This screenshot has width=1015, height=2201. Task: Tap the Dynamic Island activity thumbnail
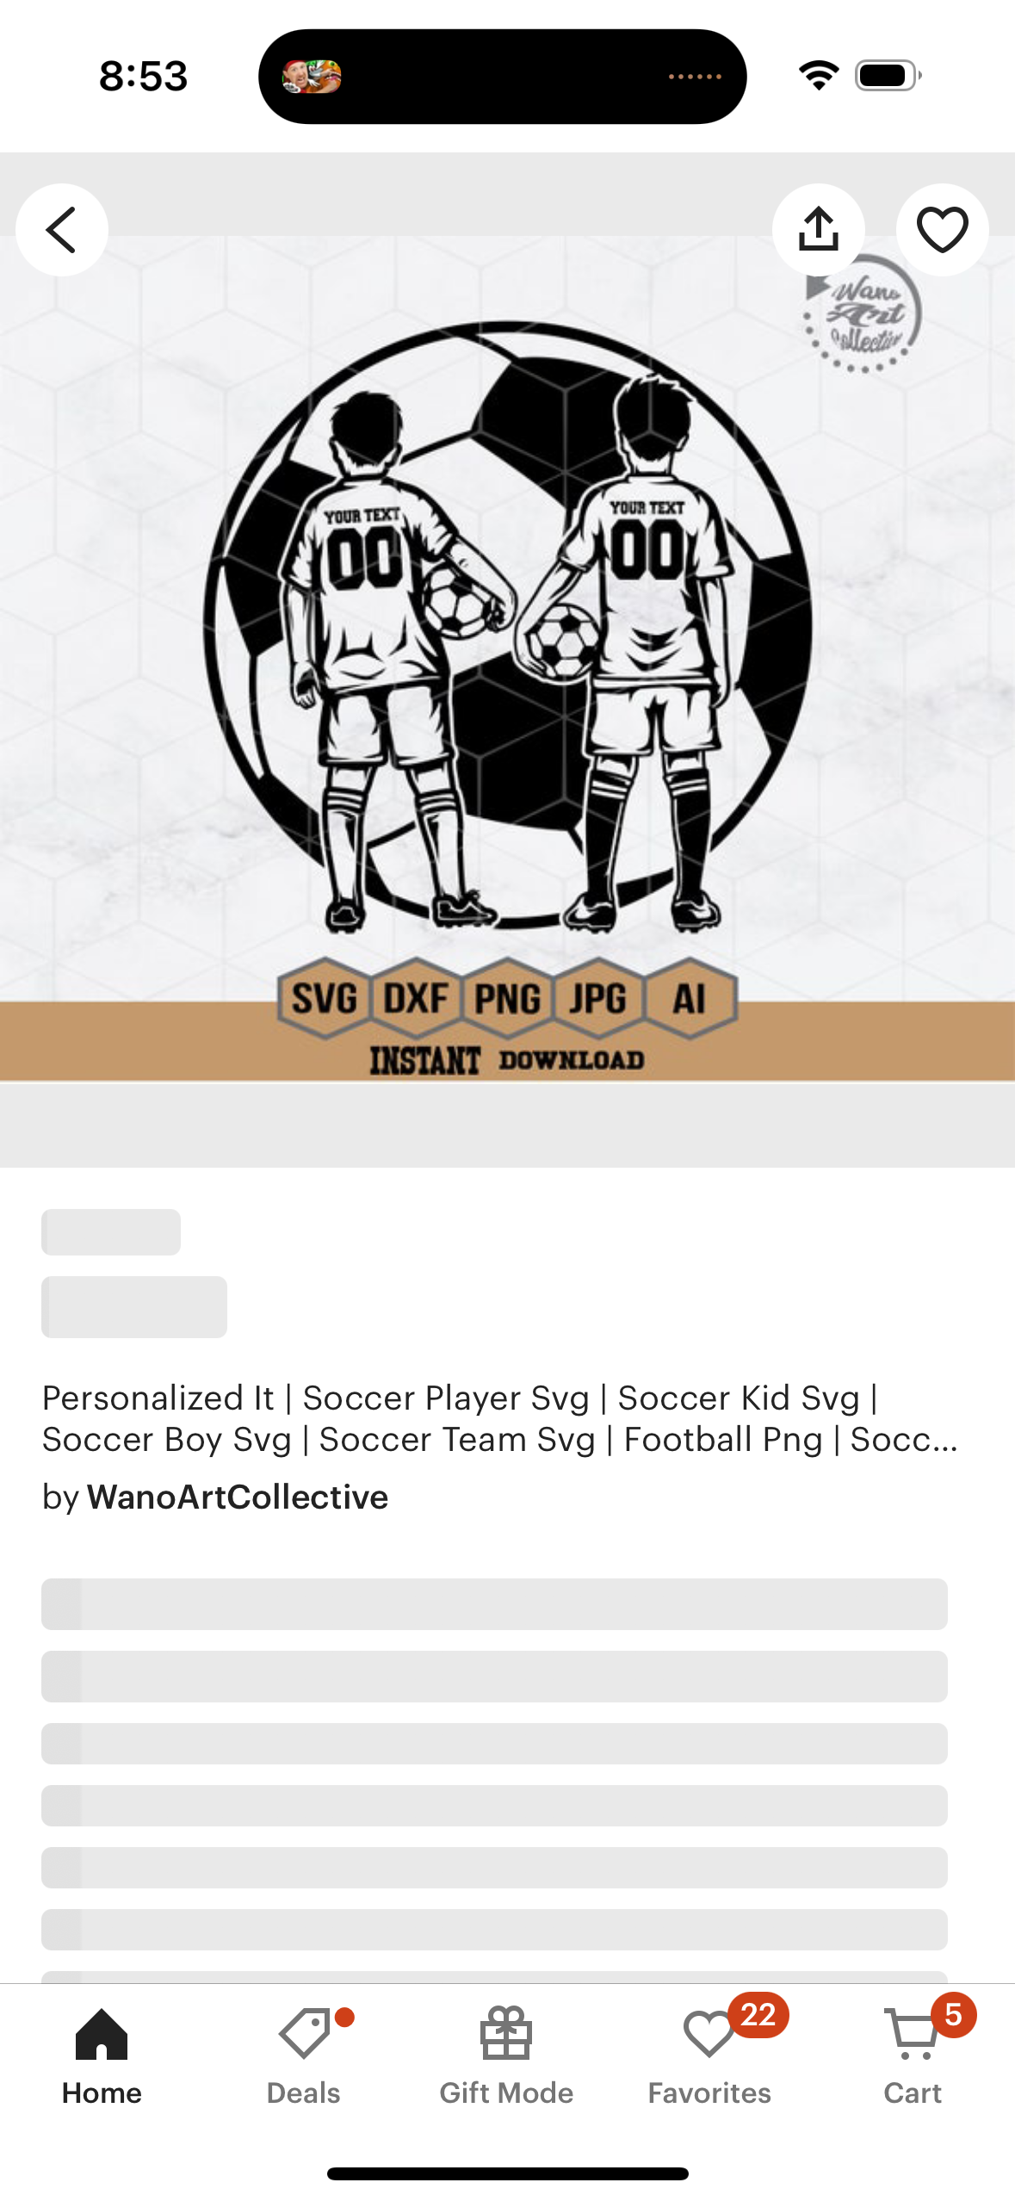312,77
